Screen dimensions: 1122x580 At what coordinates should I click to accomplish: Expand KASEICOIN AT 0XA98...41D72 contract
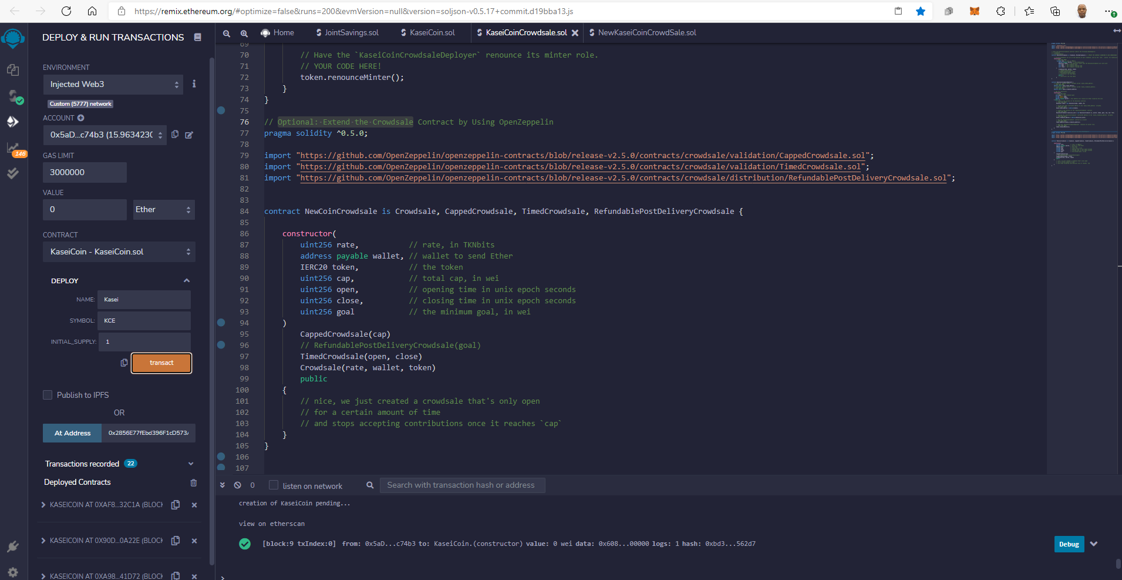44,576
